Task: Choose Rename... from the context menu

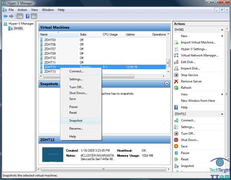Action: click(x=81, y=129)
